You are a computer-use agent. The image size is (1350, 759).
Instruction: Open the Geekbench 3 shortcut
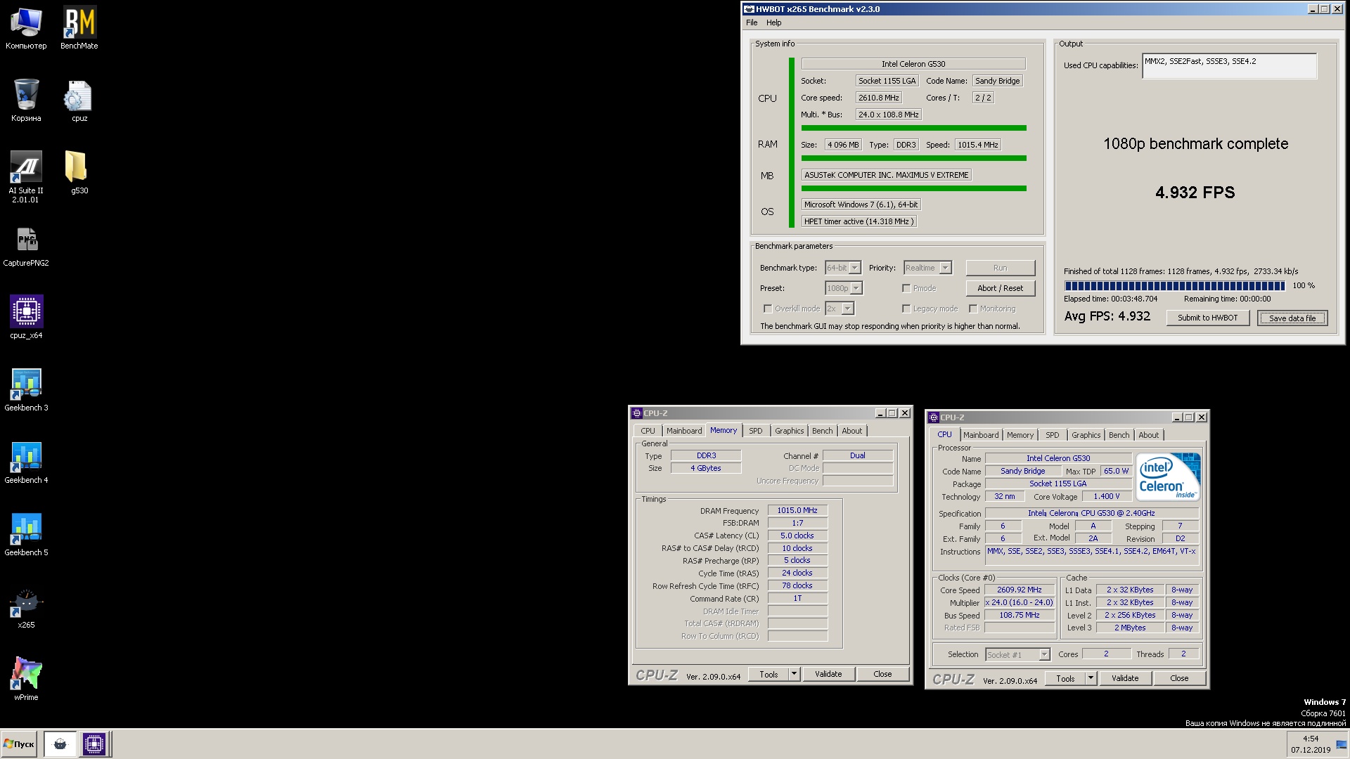coord(26,390)
